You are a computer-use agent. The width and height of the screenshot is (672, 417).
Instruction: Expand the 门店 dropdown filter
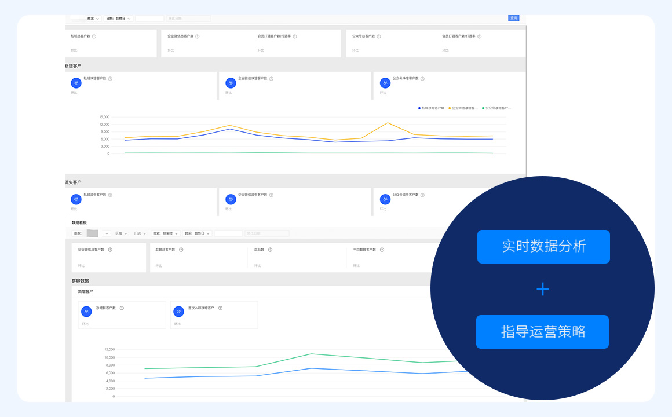click(140, 233)
